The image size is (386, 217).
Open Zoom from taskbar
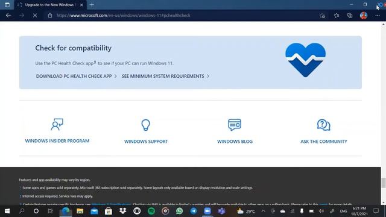point(207,211)
